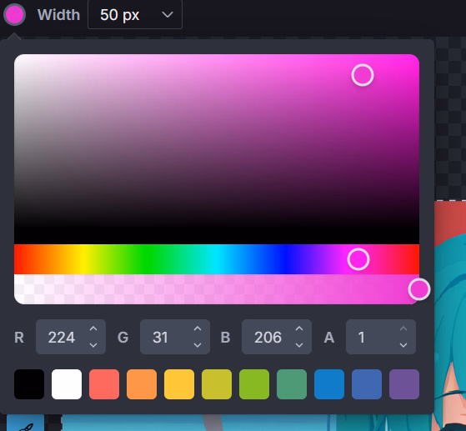Decrease the R value with down arrow
The image size is (466, 431).
(93, 345)
